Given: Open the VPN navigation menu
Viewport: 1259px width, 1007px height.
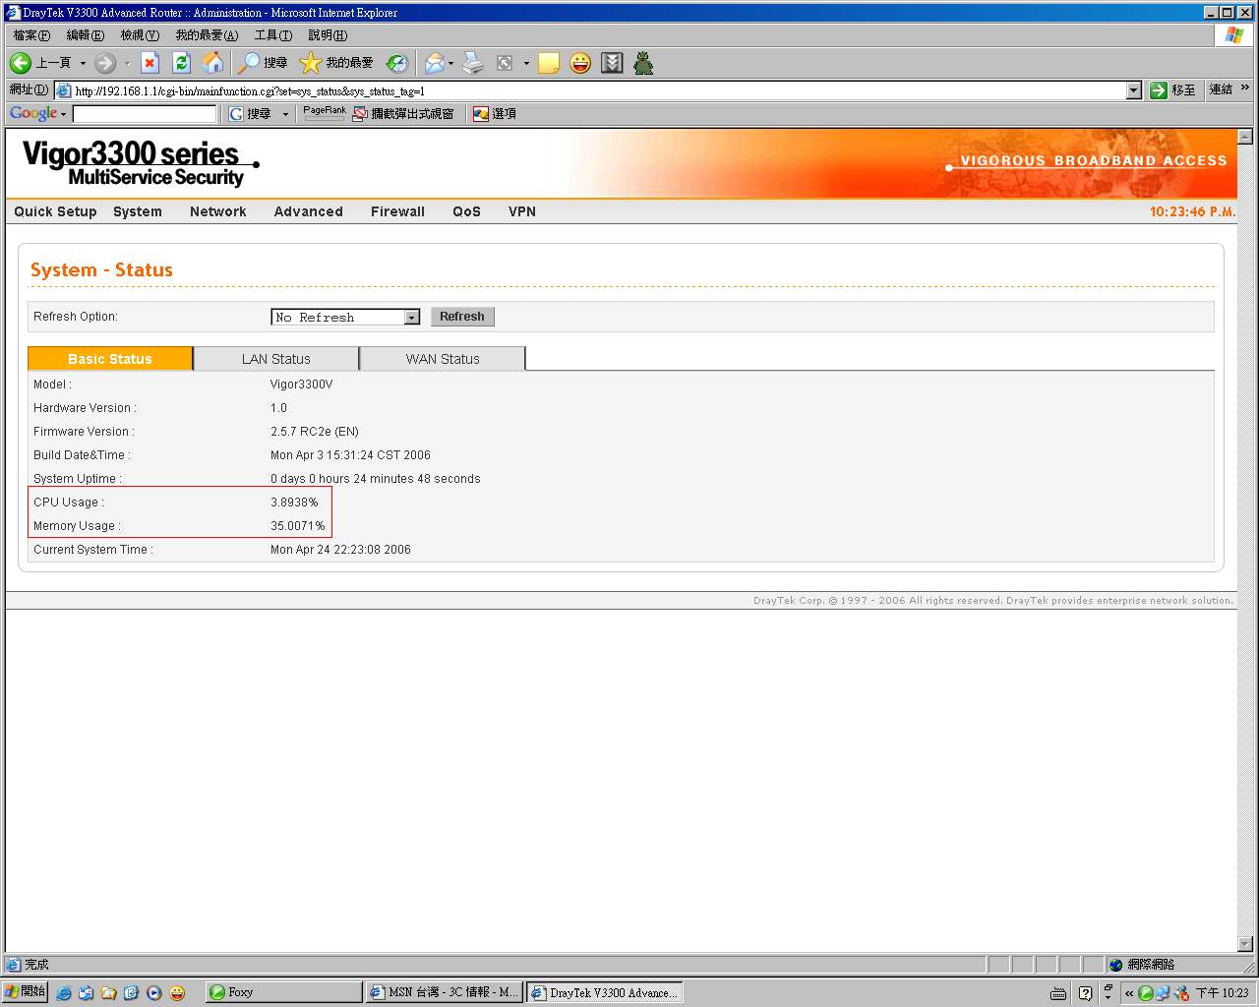Looking at the screenshot, I should click(x=521, y=211).
